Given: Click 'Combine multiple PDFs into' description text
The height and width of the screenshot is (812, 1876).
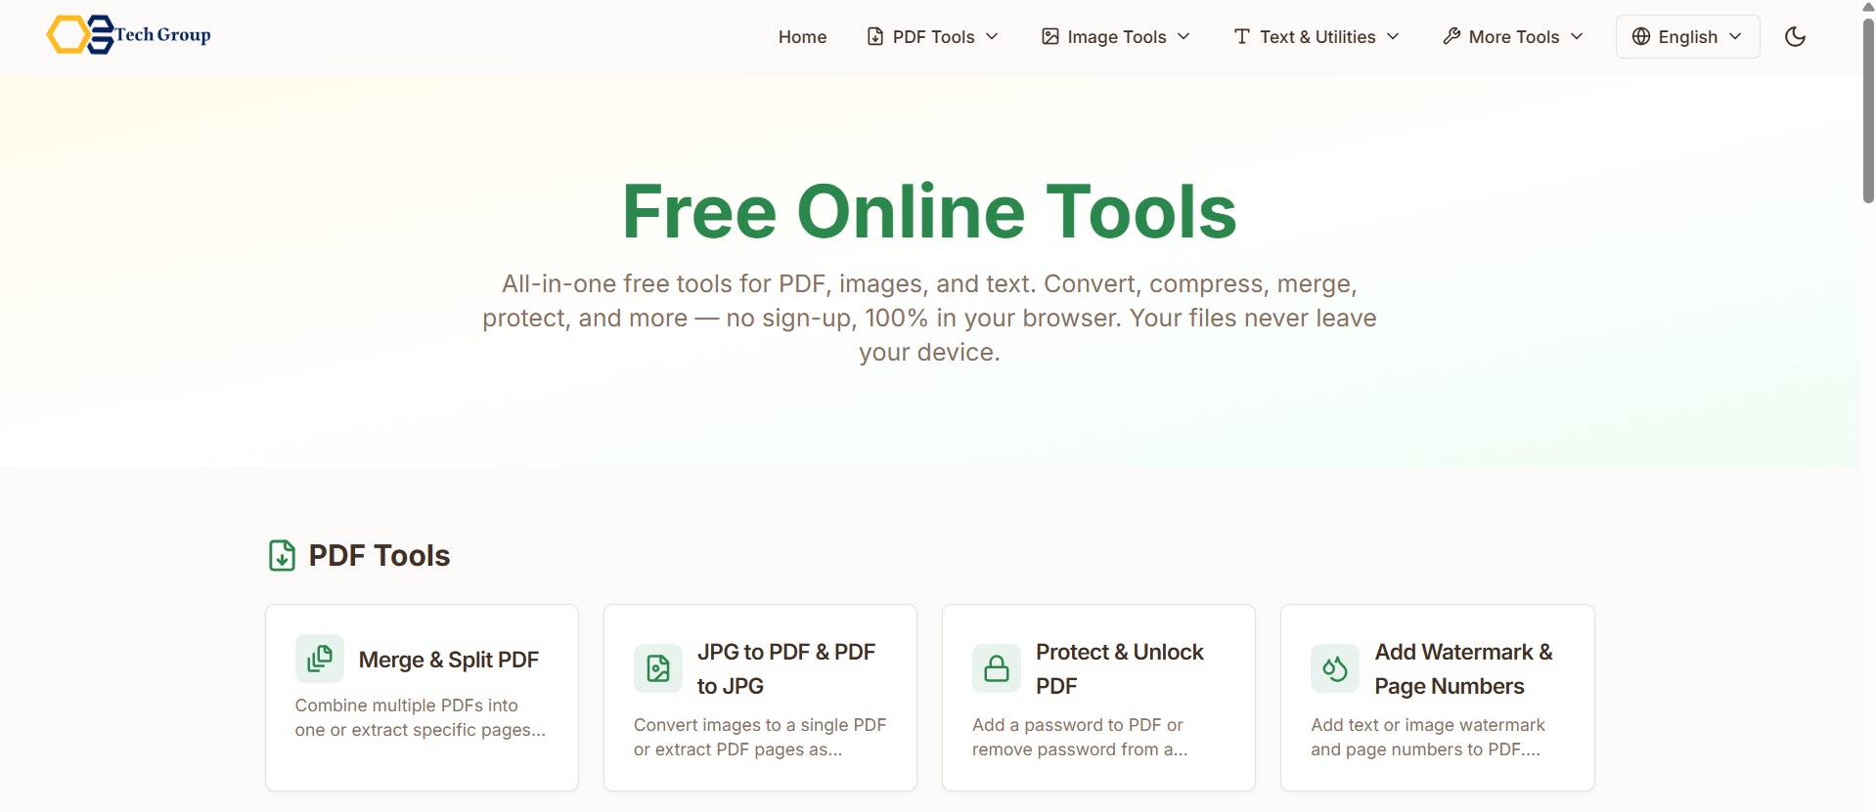Looking at the screenshot, I should (x=406, y=705).
